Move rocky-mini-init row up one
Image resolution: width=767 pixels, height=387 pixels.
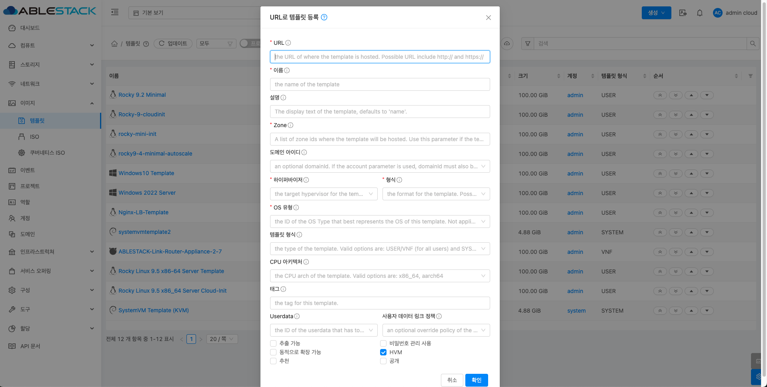691,134
